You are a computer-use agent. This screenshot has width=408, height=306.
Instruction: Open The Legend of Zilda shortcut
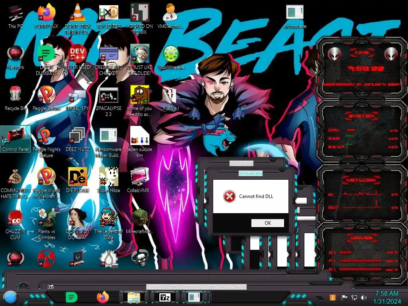tap(108, 224)
